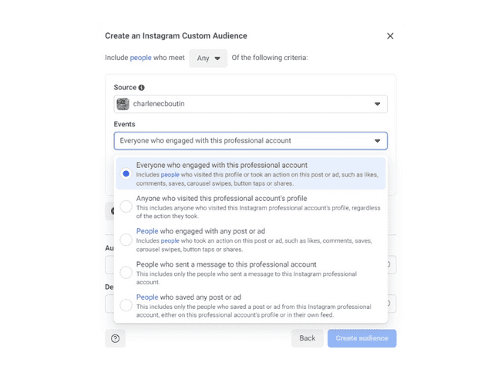Open the Any criteria match dropdown
Viewport: 501px width, 376px height.
point(208,58)
